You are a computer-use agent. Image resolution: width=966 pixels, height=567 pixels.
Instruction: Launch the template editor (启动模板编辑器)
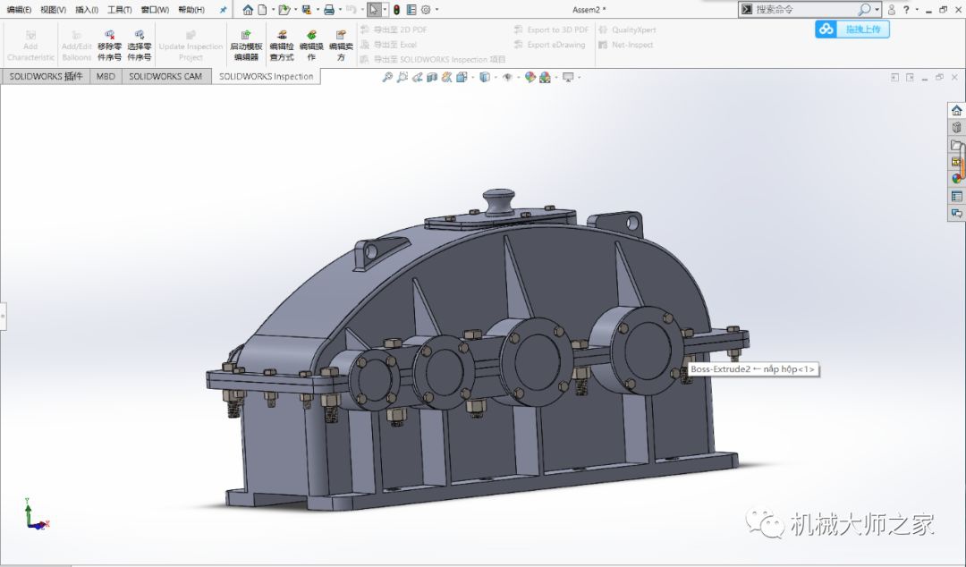[x=246, y=45]
